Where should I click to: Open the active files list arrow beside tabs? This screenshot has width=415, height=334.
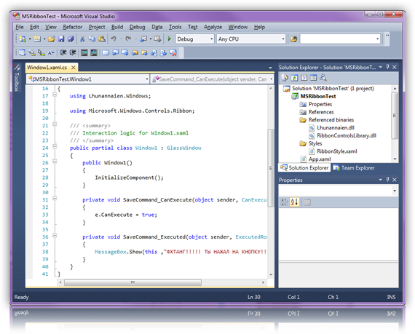pos(270,68)
